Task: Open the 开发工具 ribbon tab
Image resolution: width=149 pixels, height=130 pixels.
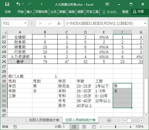Action: coord(92,12)
